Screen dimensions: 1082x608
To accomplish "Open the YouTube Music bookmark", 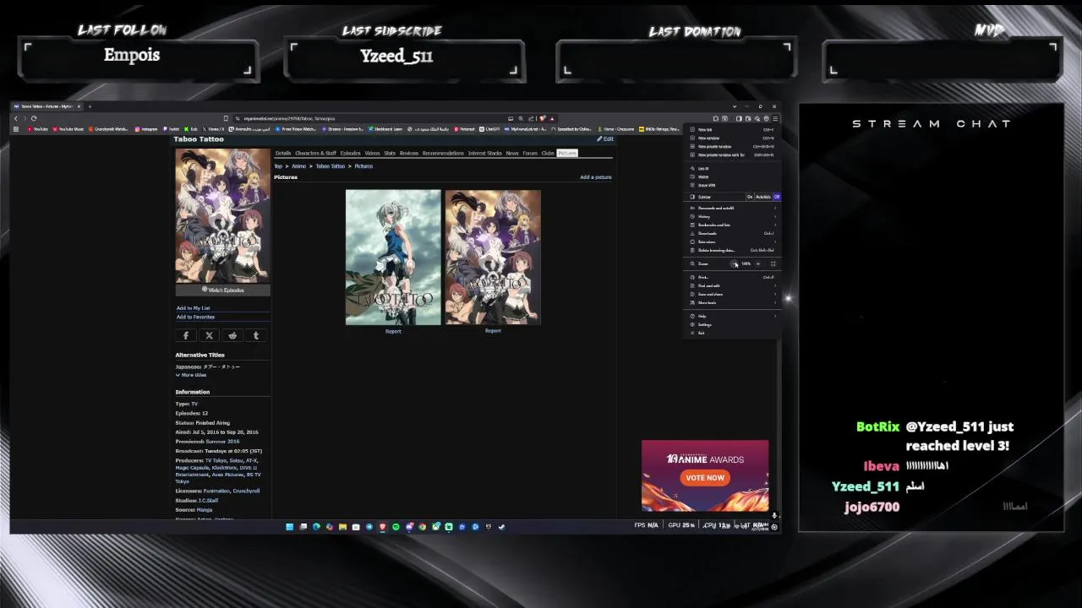I will (x=68, y=129).
